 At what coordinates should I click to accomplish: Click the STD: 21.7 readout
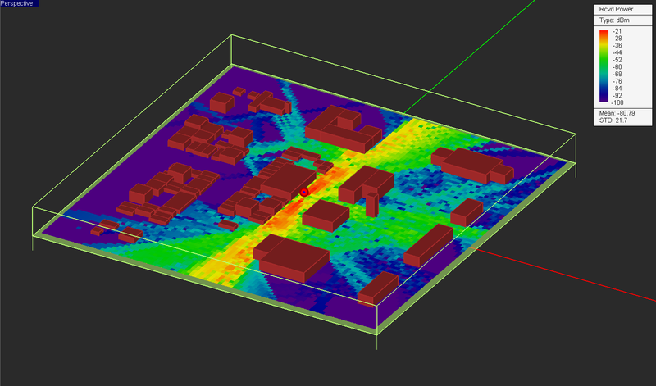tap(613, 120)
